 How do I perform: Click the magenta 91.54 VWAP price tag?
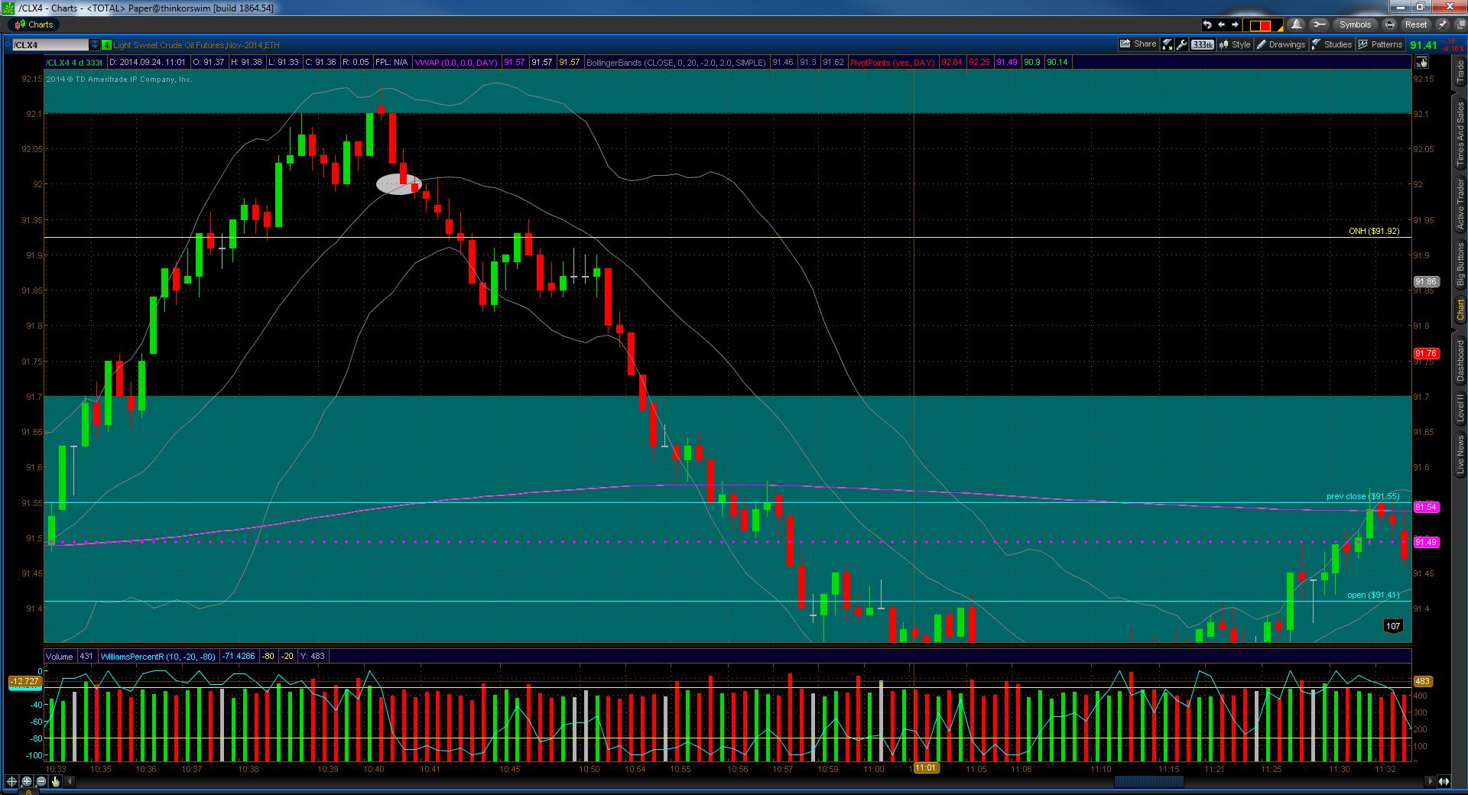pos(1426,507)
